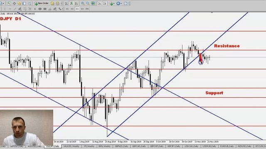This screenshot has width=266, height=149.
Task: Expand the periodicity dropdown arrow
Action: tap(121, 4)
